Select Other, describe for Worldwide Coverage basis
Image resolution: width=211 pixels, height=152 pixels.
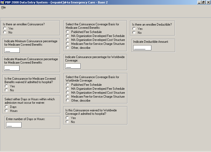click(x=68, y=100)
